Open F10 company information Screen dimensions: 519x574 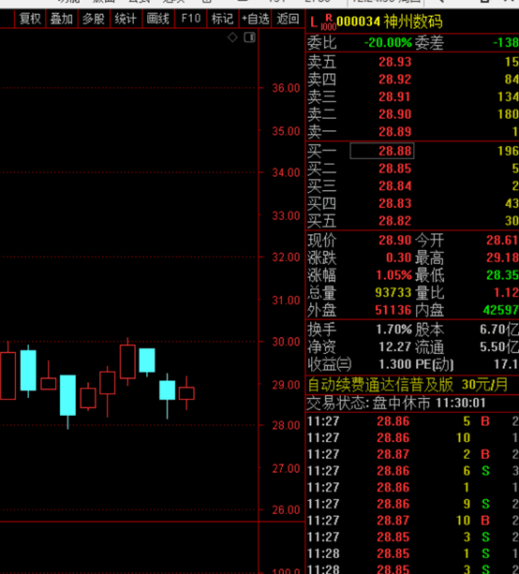pyautogui.click(x=191, y=19)
